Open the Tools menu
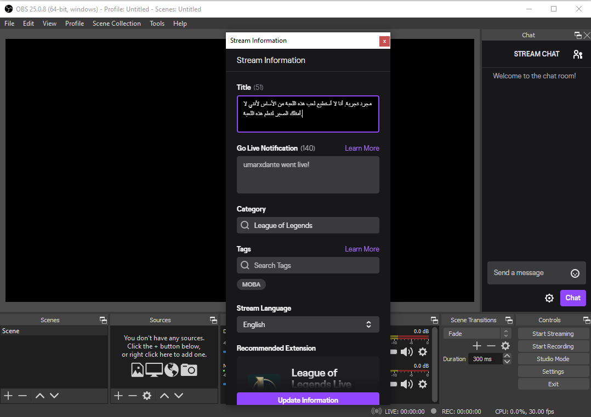Image resolution: width=591 pixels, height=417 pixels. 157,24
